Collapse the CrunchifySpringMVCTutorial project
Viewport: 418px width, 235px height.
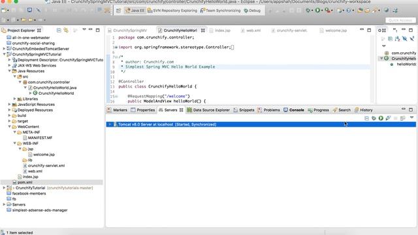[5, 54]
